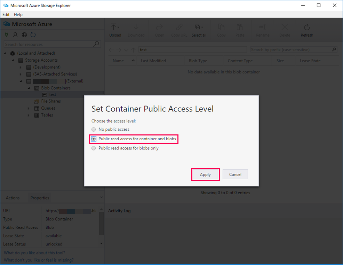Image resolution: width=343 pixels, height=265 pixels.
Task: Click the Rename toolbar icon
Action: click(263, 27)
